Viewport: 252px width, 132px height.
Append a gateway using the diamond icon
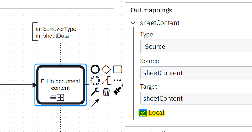click(x=106, y=69)
